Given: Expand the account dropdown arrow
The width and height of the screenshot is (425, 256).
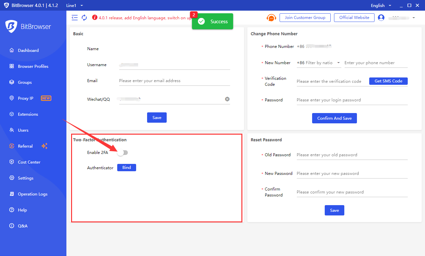Looking at the screenshot, I should (x=414, y=18).
